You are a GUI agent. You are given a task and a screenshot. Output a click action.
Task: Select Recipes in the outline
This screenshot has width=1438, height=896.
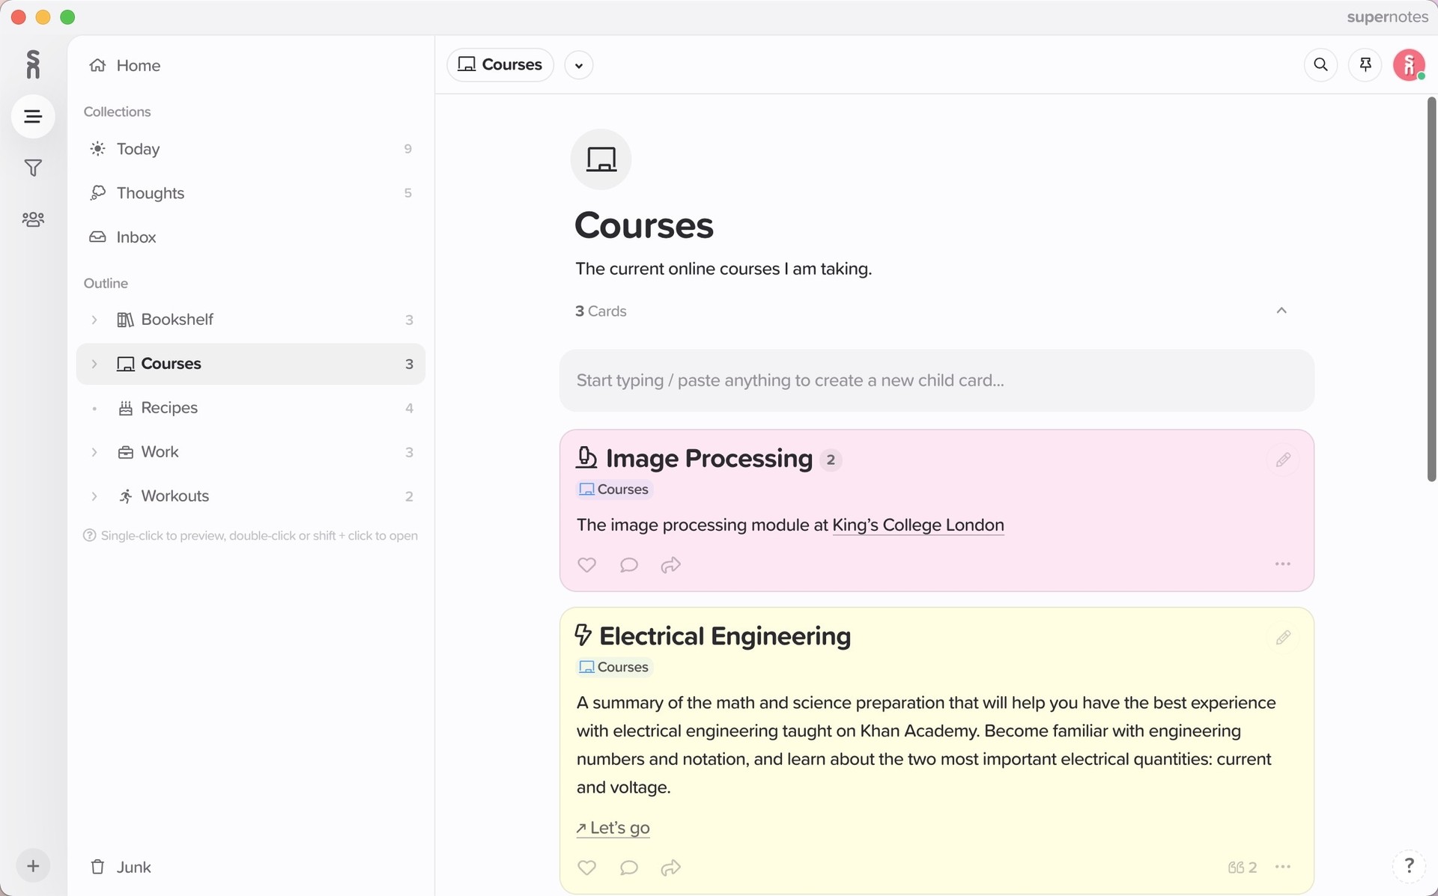coord(169,408)
